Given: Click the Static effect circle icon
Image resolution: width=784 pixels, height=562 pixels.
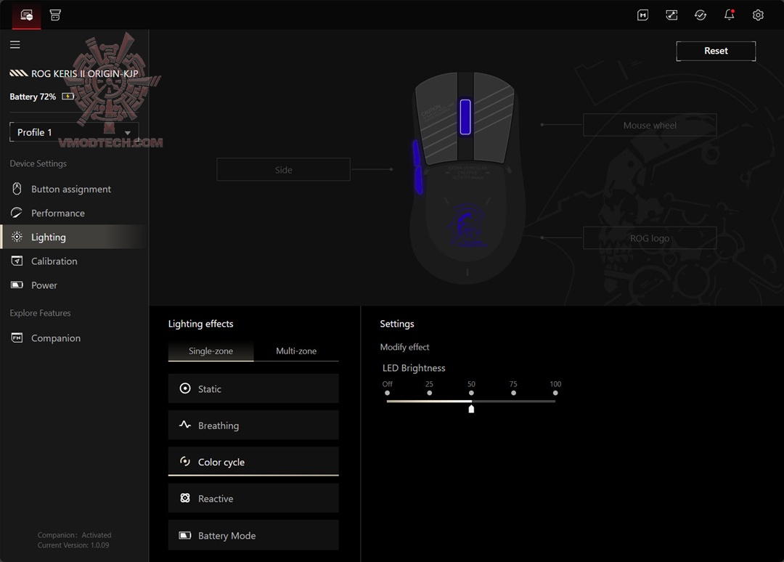Looking at the screenshot, I should 185,388.
